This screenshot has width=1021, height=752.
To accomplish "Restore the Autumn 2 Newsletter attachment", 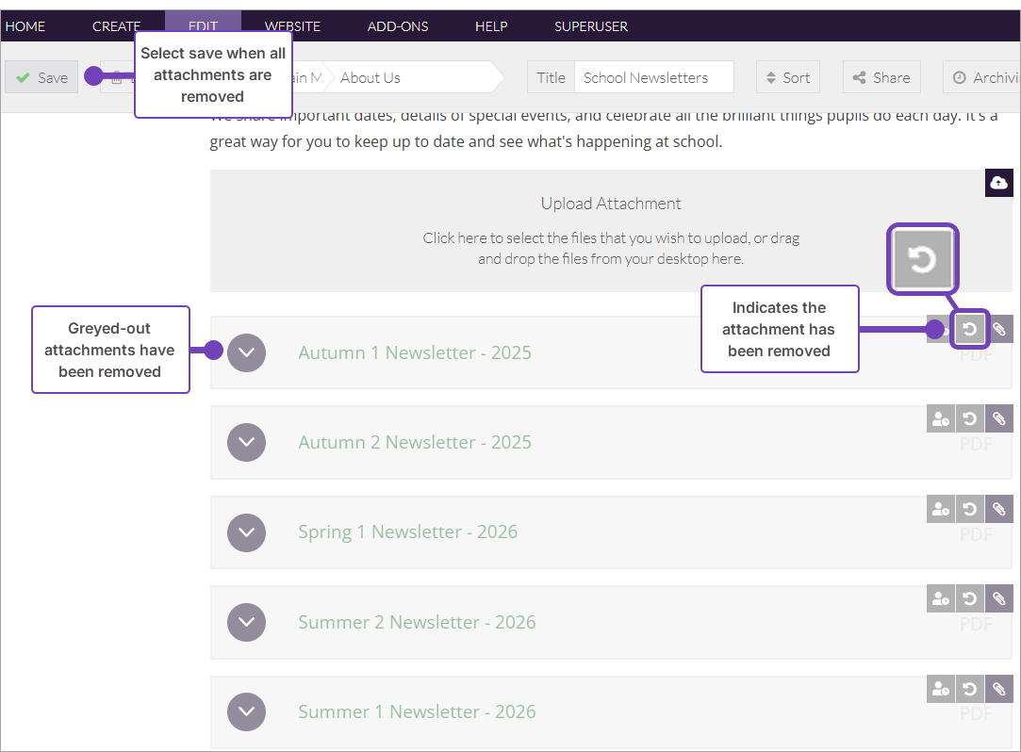I will 969,419.
